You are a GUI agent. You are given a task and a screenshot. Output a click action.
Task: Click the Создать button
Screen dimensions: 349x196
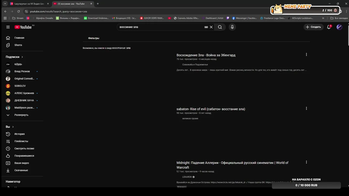(x=314, y=27)
